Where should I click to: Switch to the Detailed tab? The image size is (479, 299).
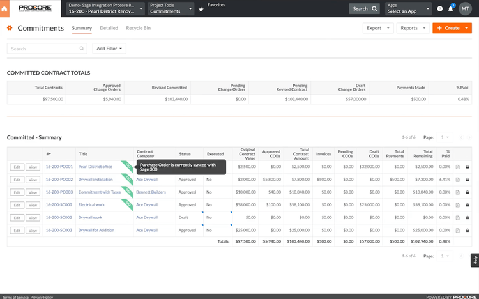tap(109, 28)
